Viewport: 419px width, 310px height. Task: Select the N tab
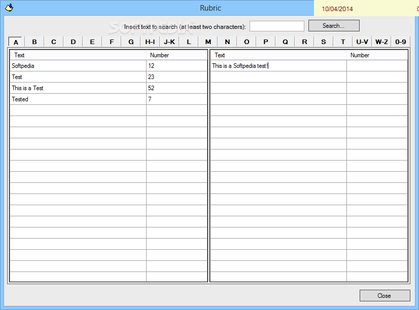point(227,42)
